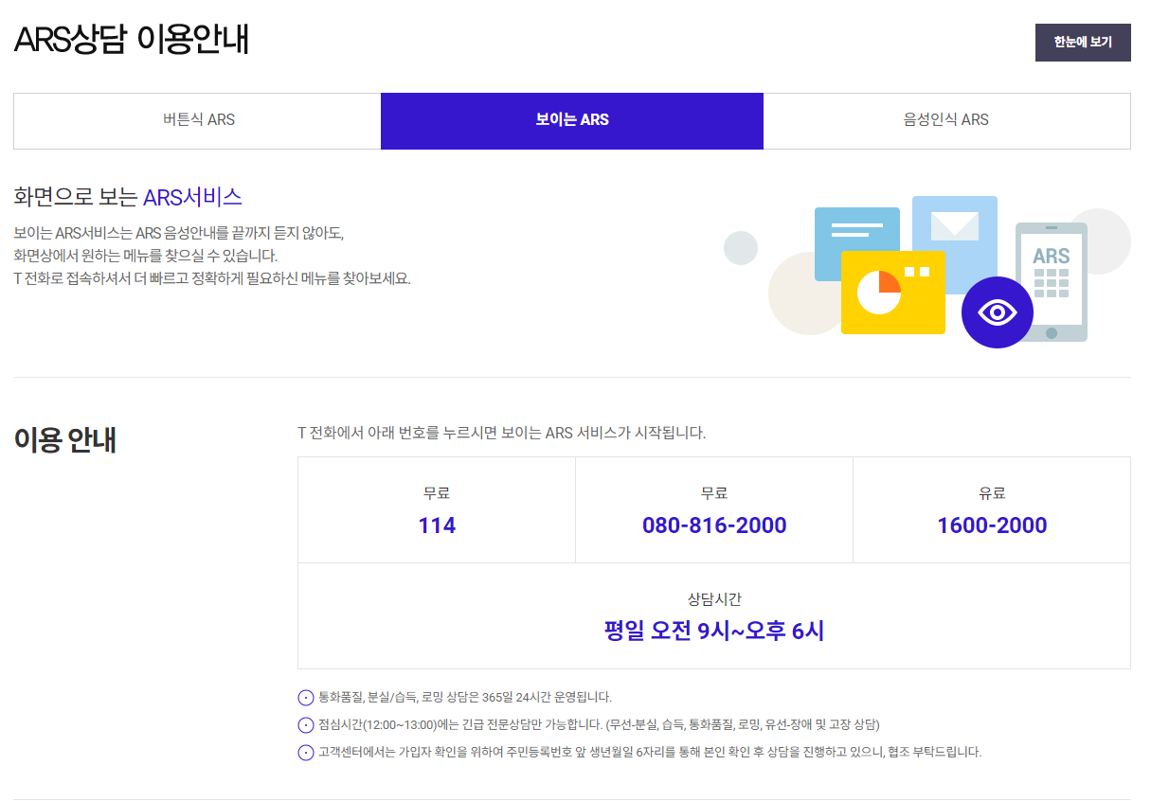Click the bullet icon beside the 점심시간 note
The height and width of the screenshot is (801, 1151).
tap(304, 725)
